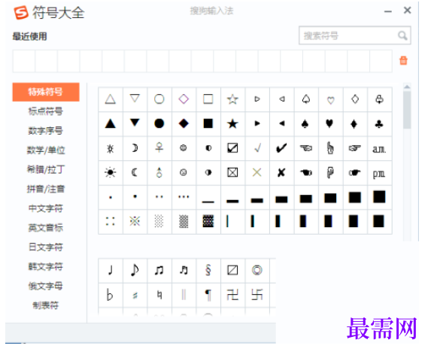Insert the hollow upward triangle symbol
Viewport: 431px width, 352px height.
[111, 99]
